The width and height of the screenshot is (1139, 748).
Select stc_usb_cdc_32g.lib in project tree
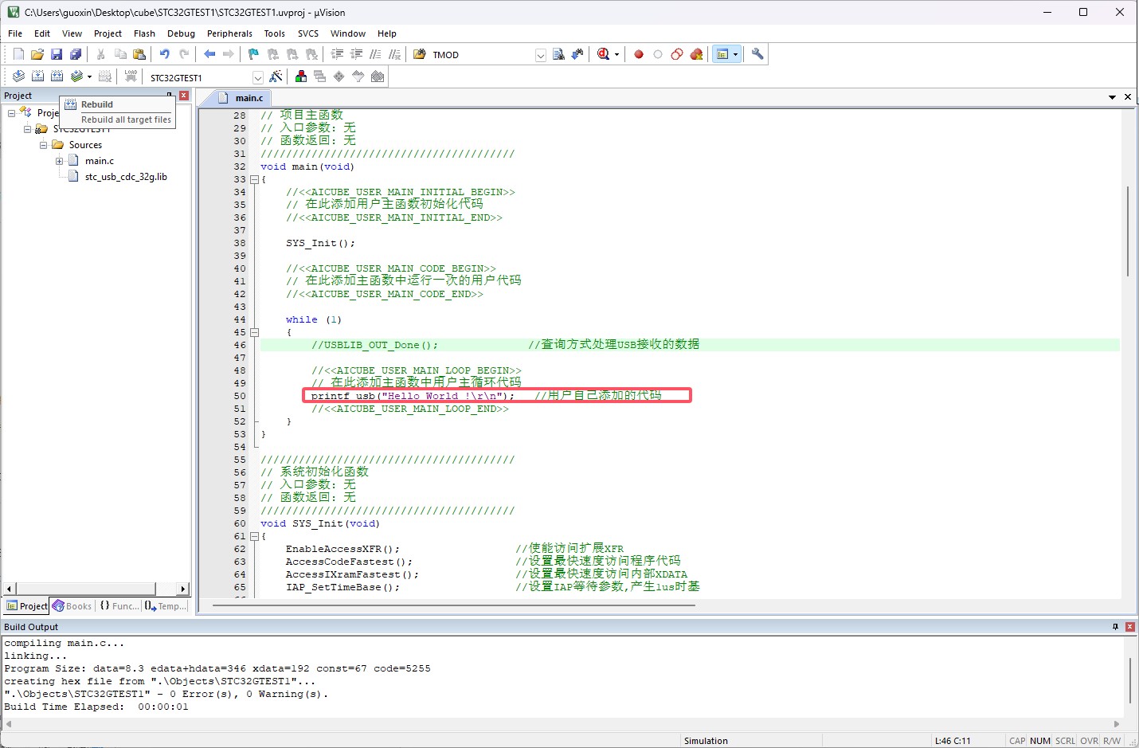coord(126,177)
